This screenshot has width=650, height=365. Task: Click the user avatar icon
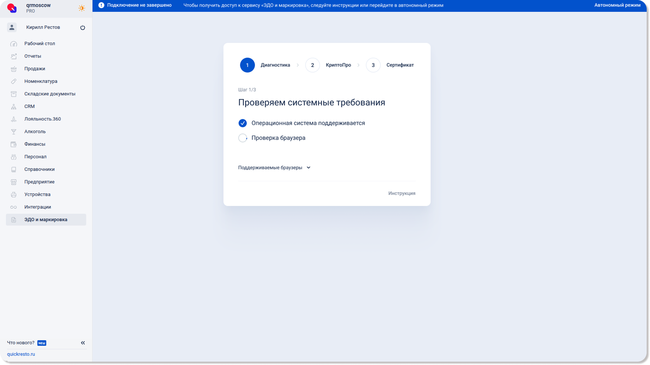pos(12,27)
